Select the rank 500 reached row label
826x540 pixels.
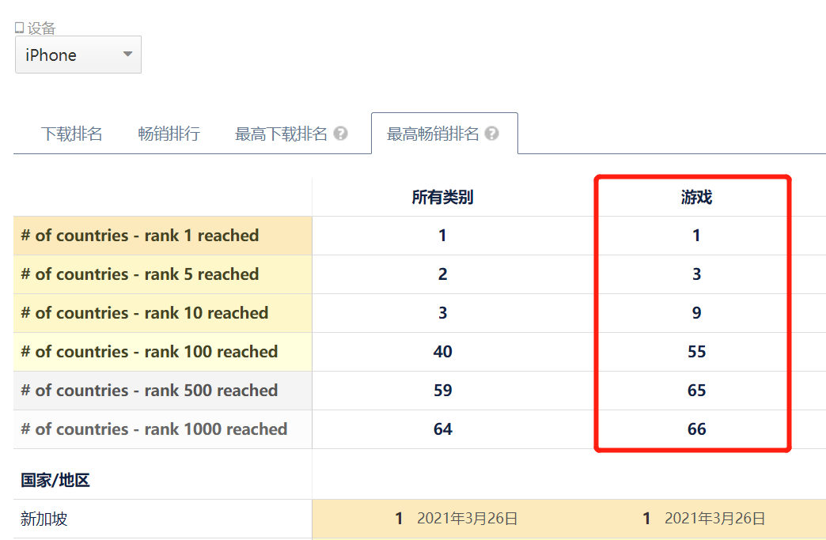click(150, 391)
